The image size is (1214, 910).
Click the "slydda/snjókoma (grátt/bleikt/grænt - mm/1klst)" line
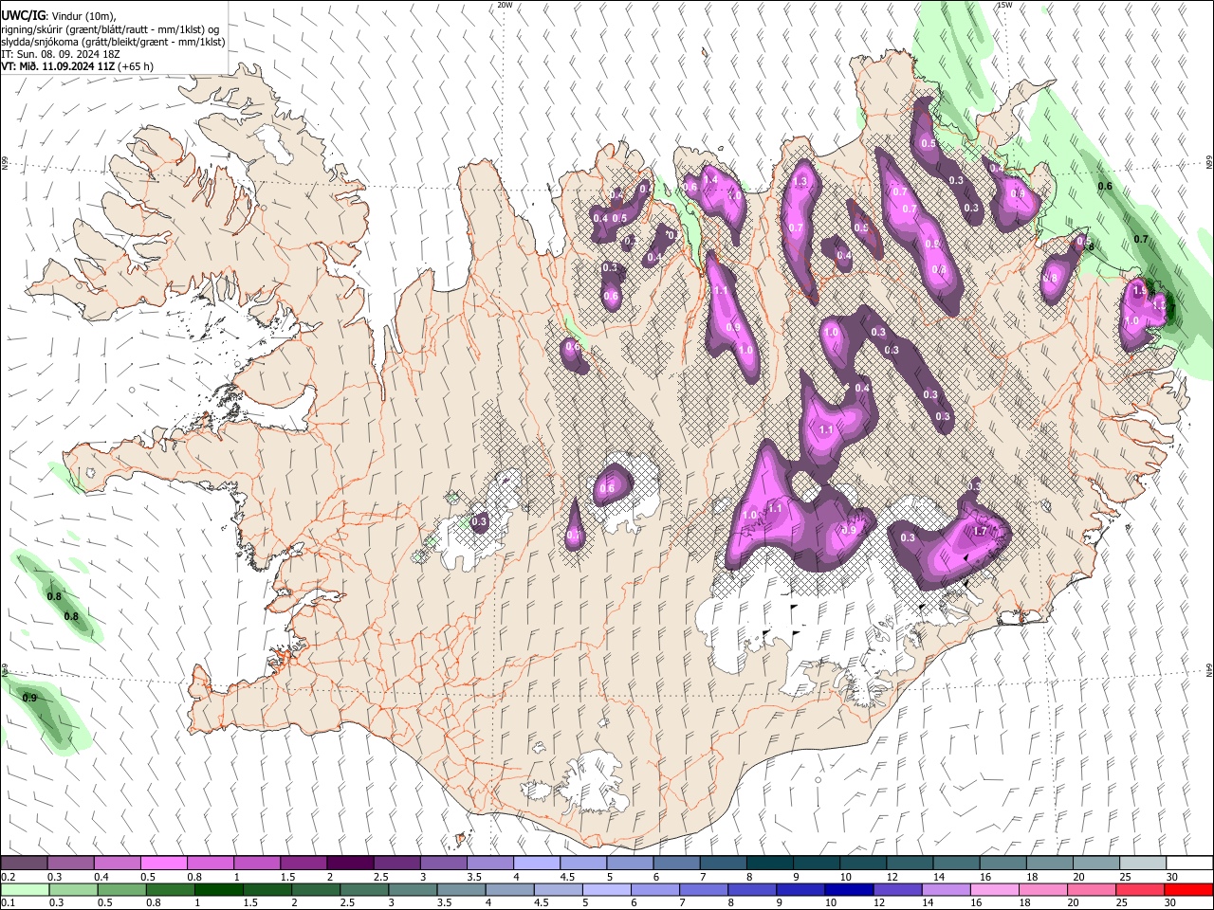[x=113, y=42]
